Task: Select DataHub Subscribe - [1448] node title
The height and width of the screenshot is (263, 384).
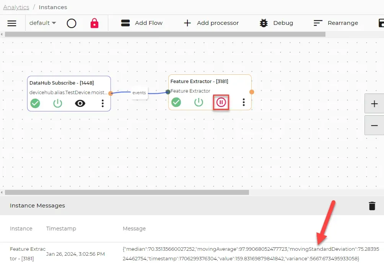Action: [62, 83]
